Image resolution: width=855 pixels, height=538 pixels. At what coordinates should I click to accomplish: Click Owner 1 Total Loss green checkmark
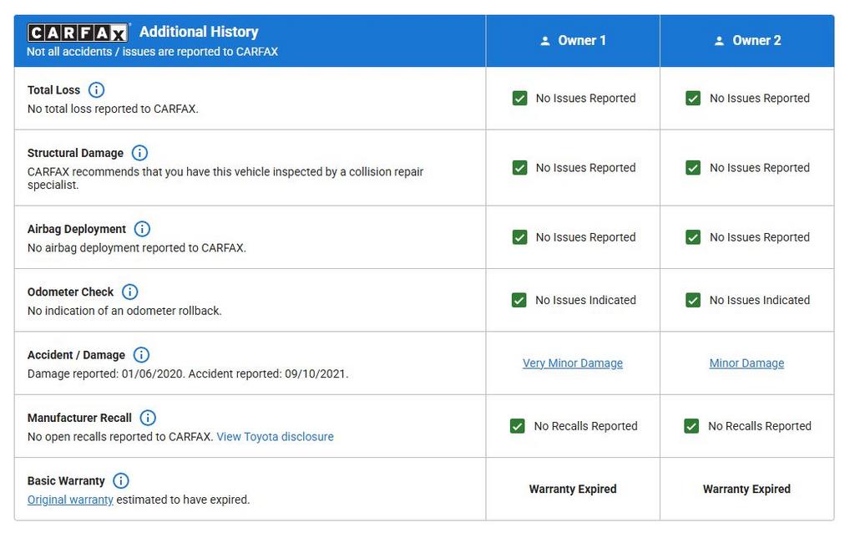[x=519, y=99]
